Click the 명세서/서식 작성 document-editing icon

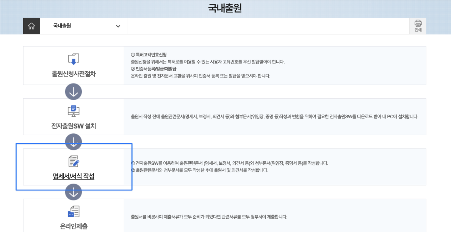[74, 162]
